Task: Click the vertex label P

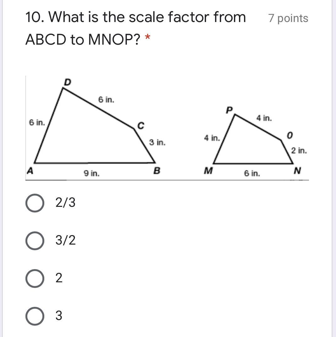Action: [230, 110]
